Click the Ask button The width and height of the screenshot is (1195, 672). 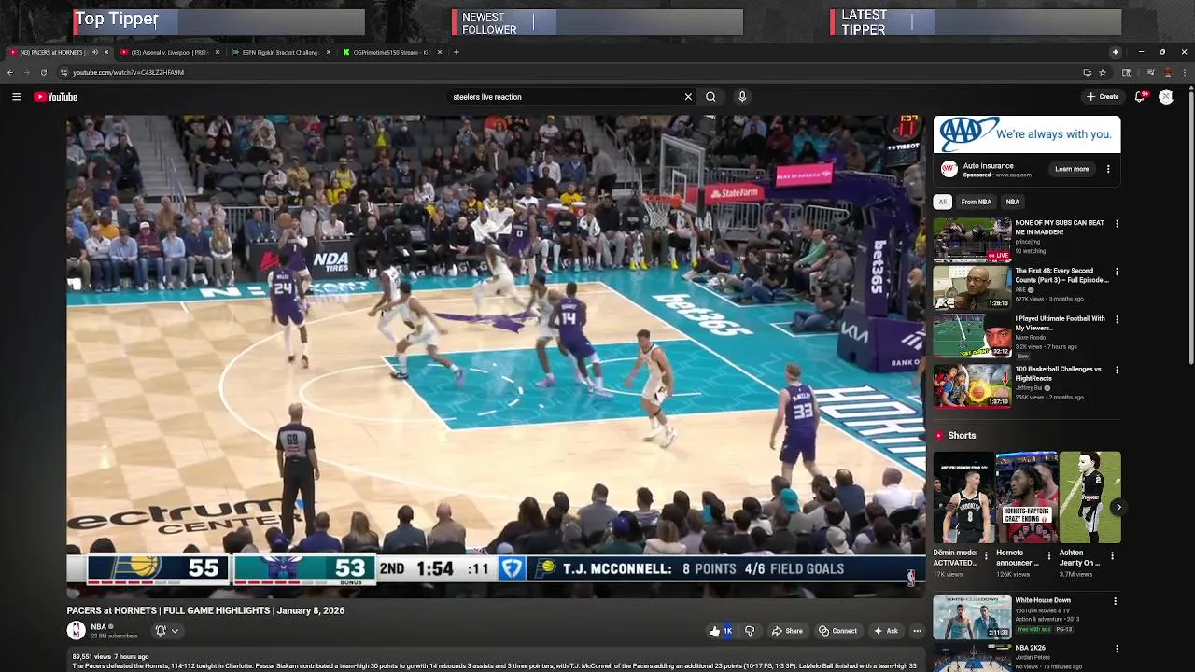886,631
